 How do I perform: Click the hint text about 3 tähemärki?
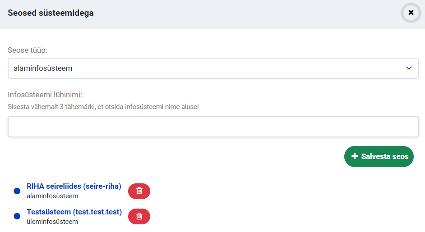tap(103, 107)
